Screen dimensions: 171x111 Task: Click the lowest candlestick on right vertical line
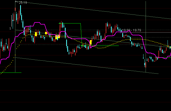[x=145, y=63]
